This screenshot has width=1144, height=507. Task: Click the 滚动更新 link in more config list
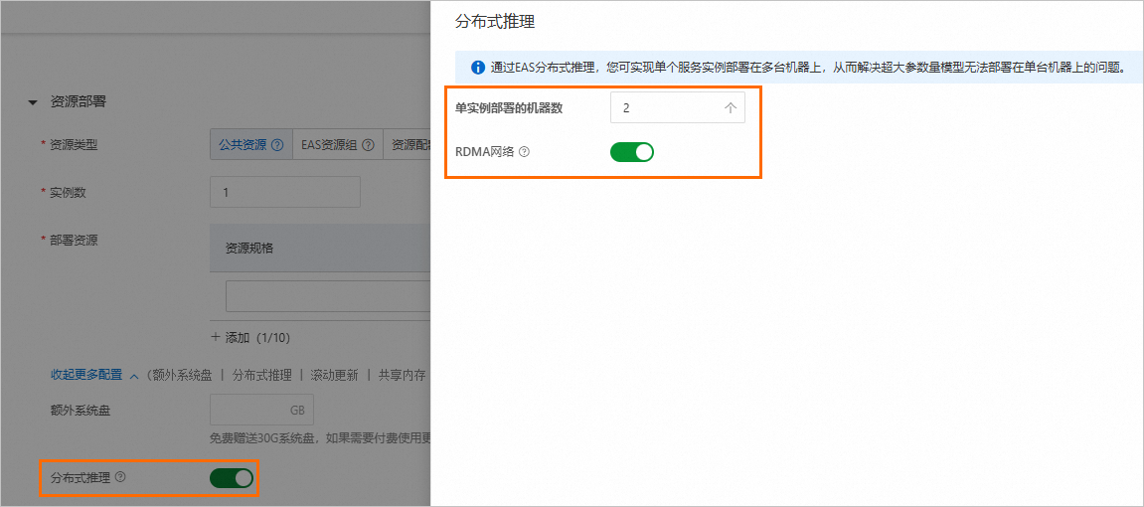click(x=334, y=375)
